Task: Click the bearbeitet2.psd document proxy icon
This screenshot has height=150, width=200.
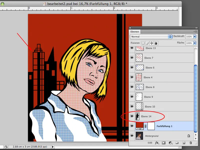Action: coord(44,4)
